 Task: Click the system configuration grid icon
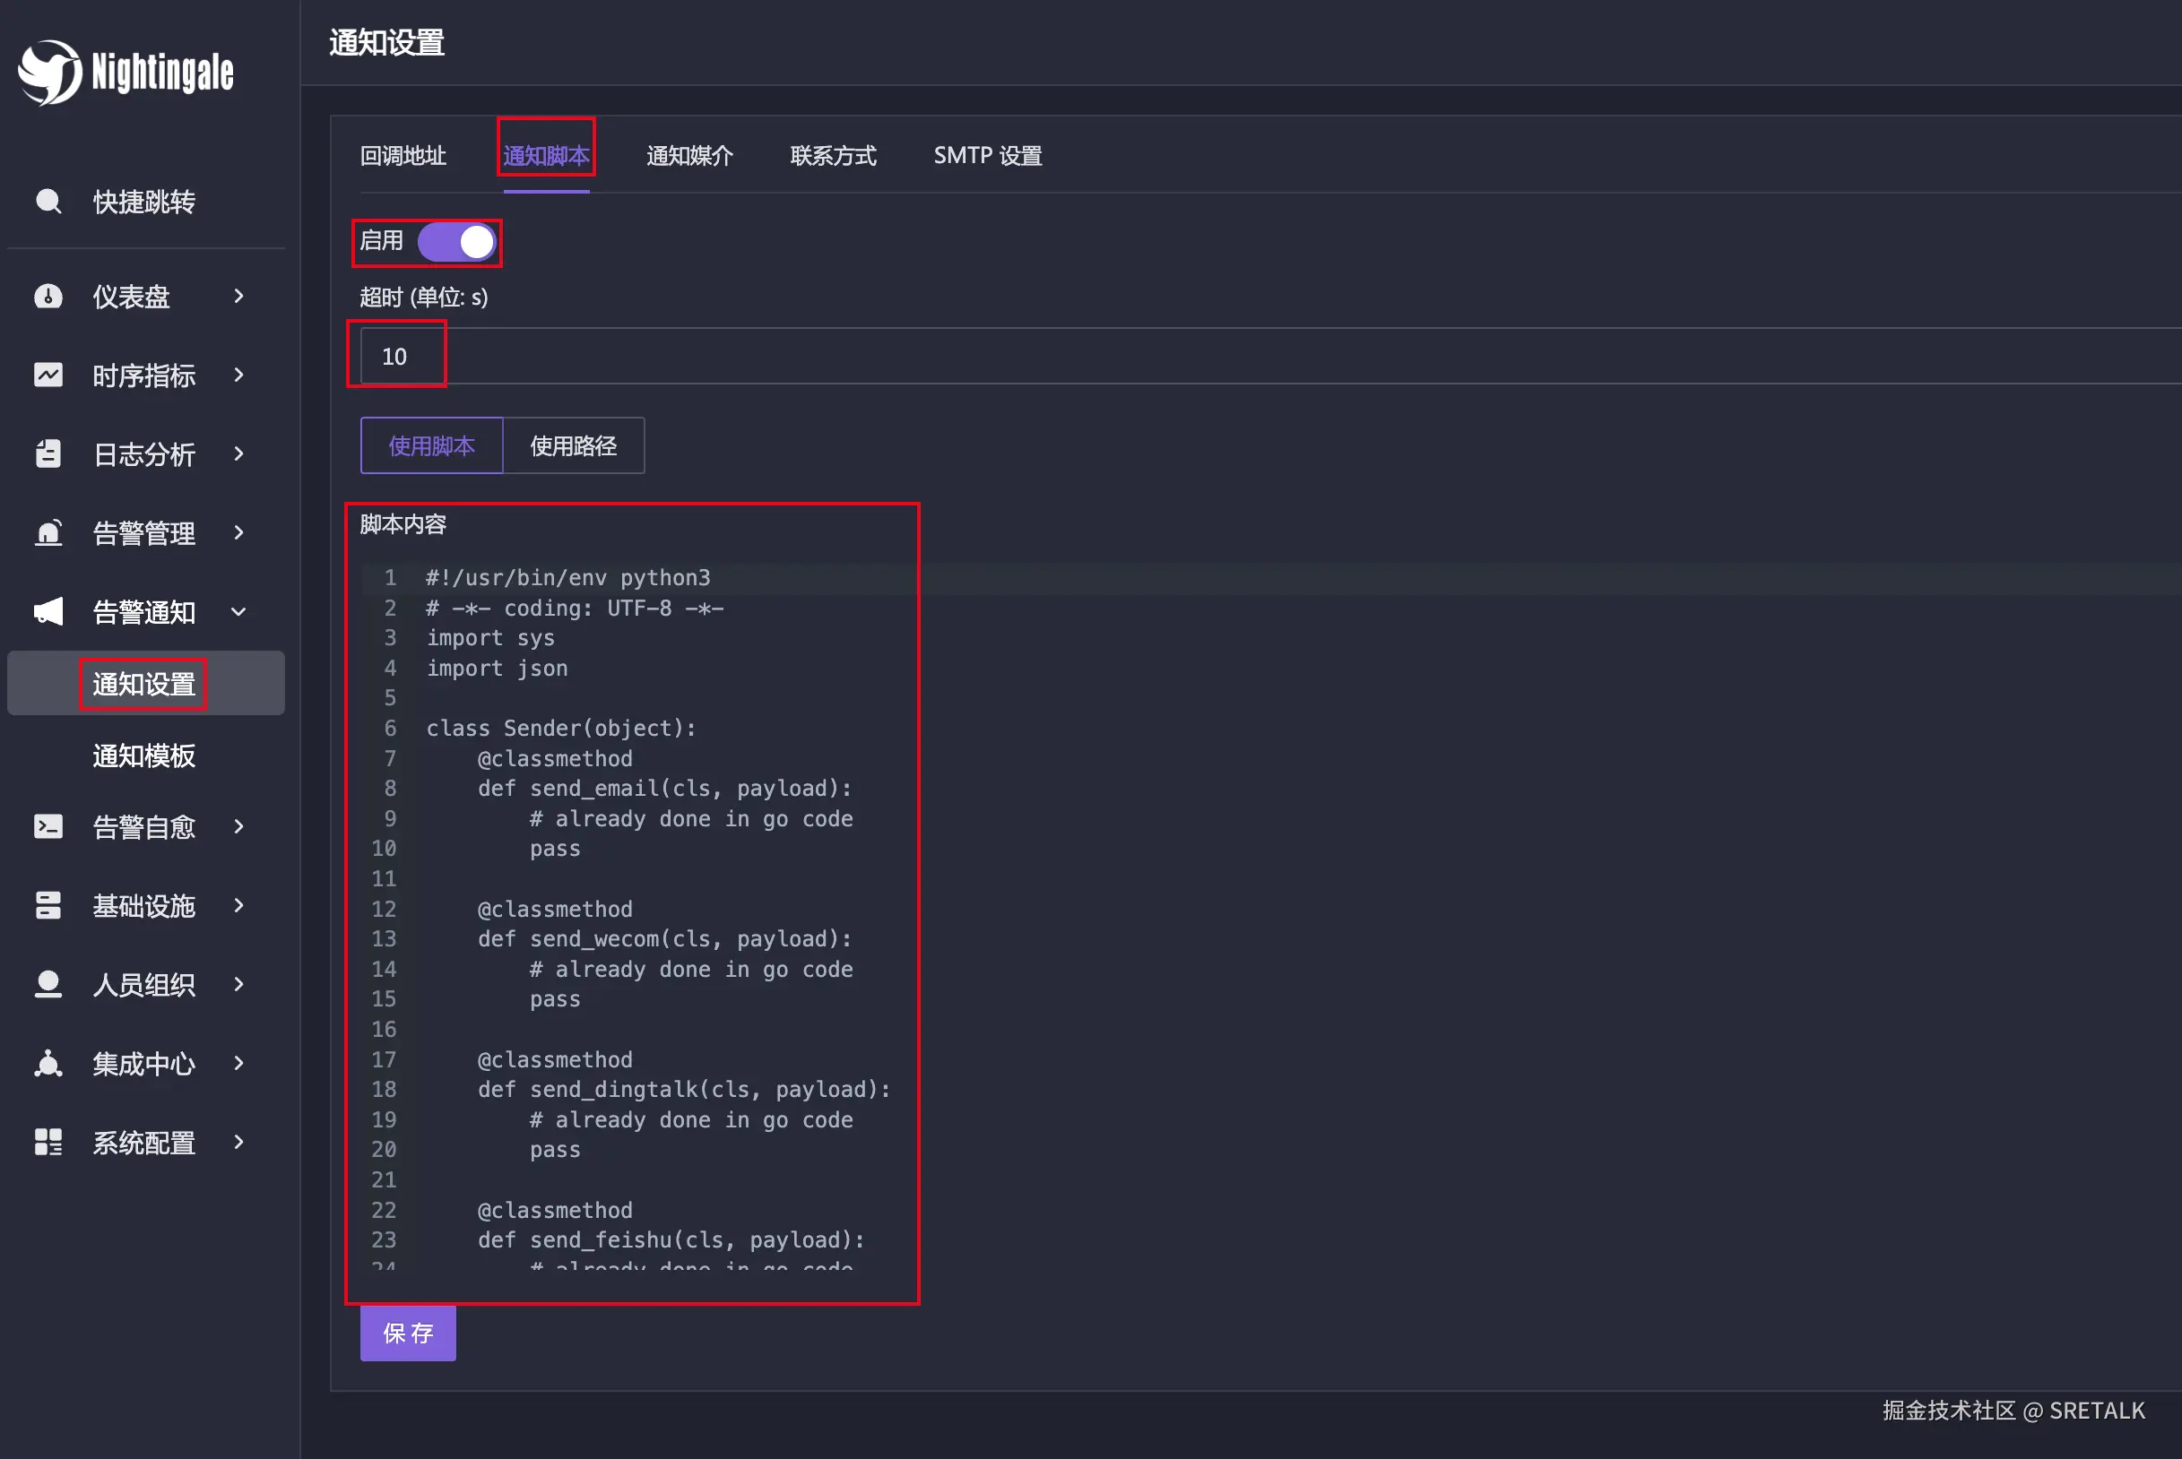click(48, 1142)
